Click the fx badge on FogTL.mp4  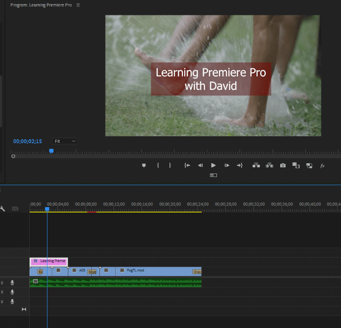[x=122, y=270]
